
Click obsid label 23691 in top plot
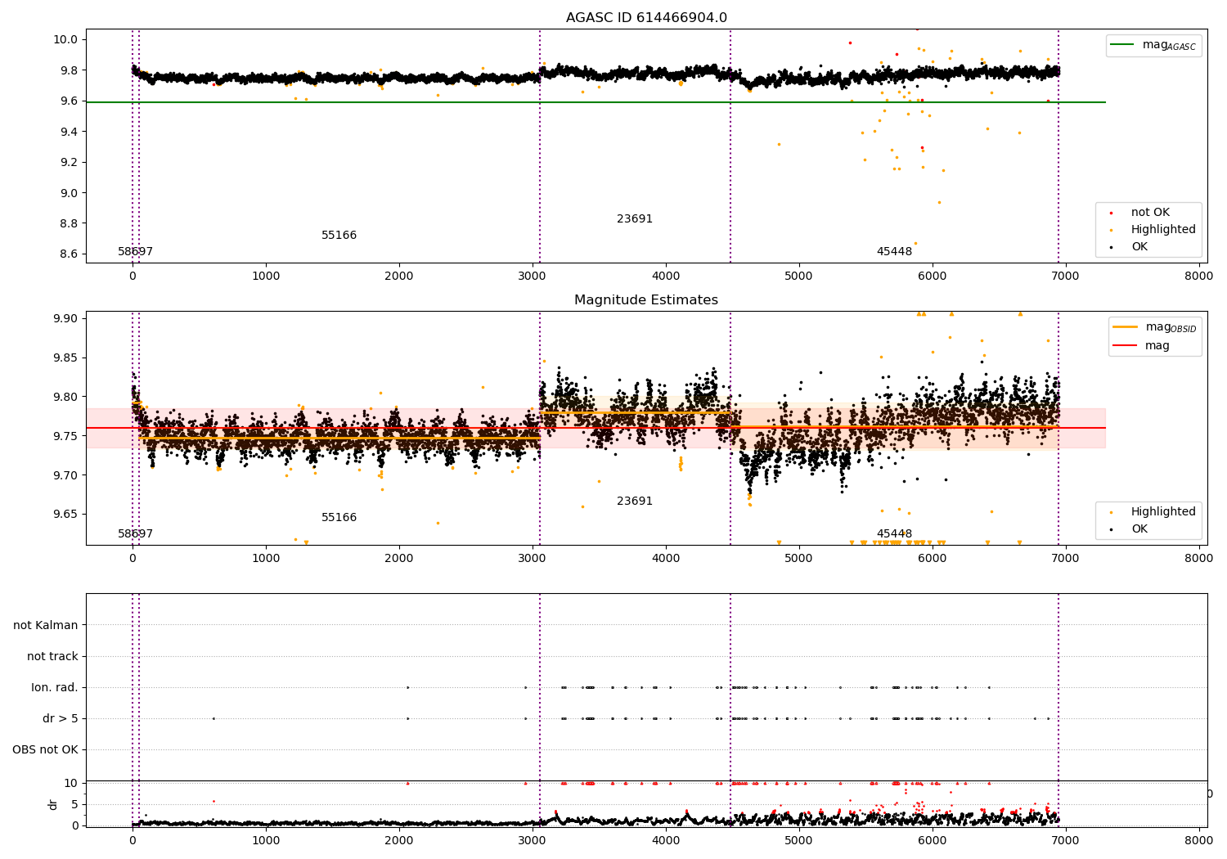[635, 219]
